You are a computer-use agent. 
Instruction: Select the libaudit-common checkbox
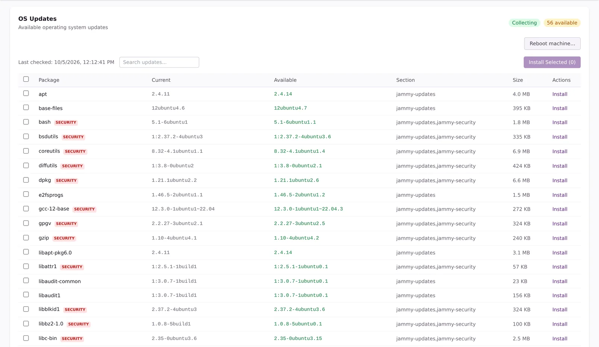coord(26,281)
